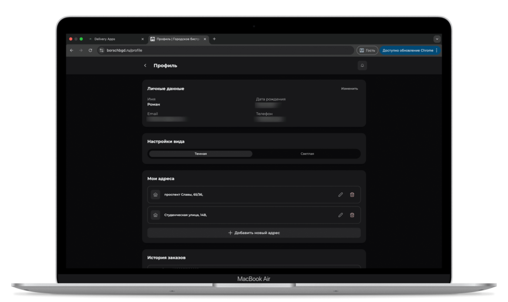Select the Темная theme option
The width and height of the screenshot is (508, 302).
coord(201,154)
